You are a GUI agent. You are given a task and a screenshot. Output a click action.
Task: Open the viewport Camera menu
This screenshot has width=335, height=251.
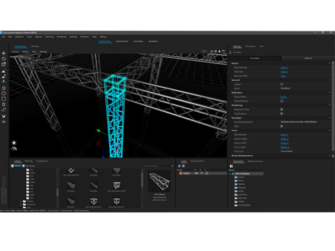(x=15, y=52)
